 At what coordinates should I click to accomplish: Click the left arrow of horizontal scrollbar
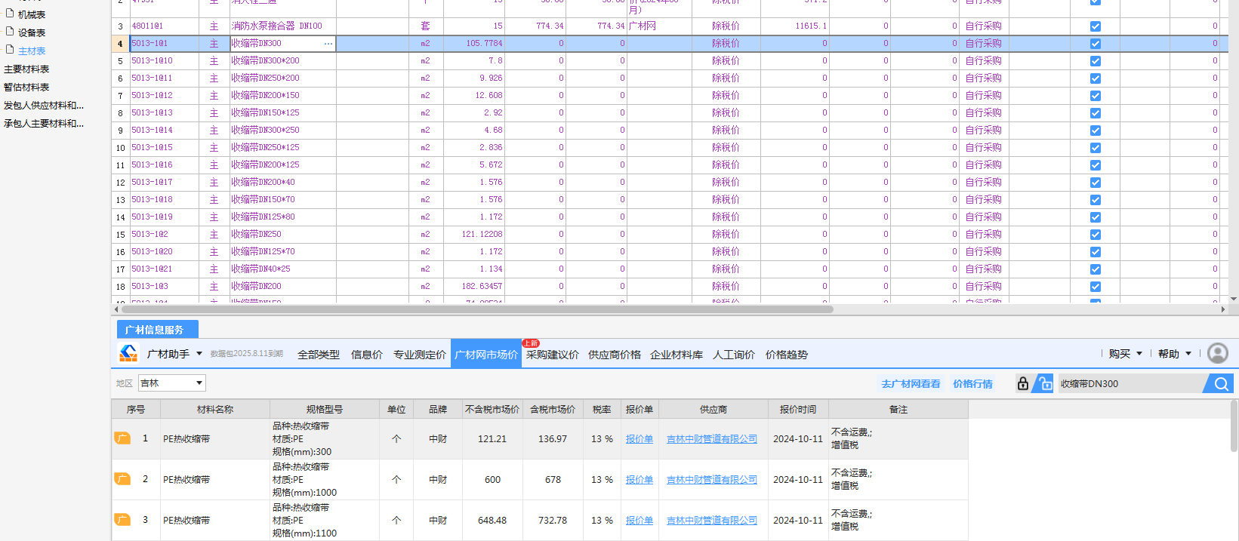coord(116,309)
